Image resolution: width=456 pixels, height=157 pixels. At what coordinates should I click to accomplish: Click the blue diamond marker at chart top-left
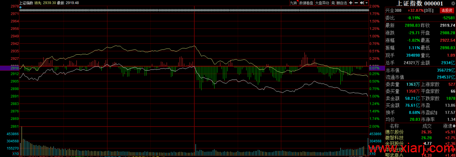click(x=20, y=7)
